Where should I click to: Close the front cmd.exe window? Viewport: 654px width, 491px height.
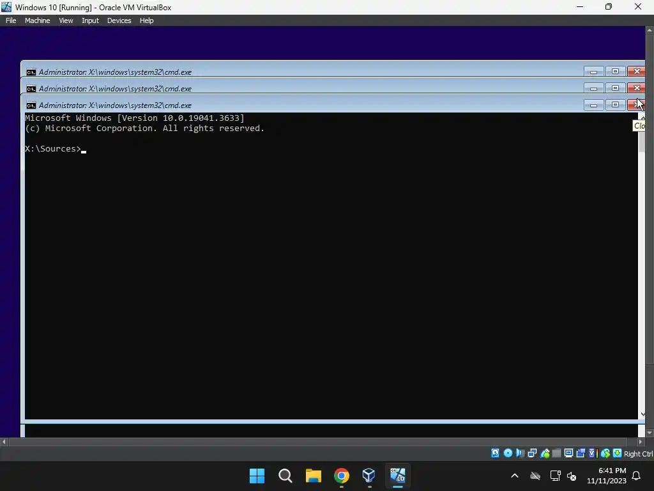click(636, 105)
